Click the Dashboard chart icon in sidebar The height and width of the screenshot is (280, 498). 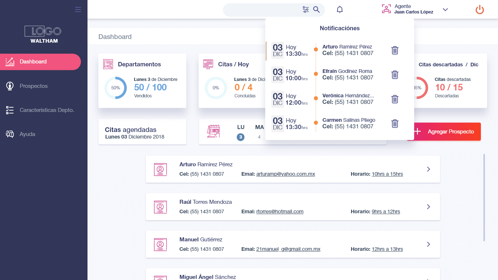(x=10, y=62)
